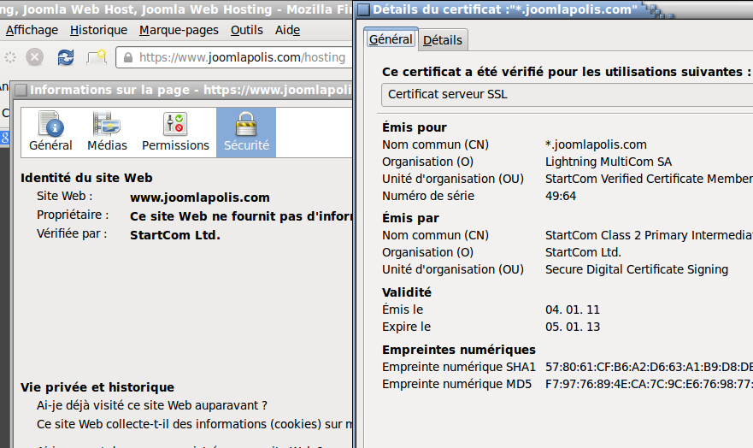Click the Lightning MultiCom SA organisation value
Image resolution: width=753 pixels, height=448 pixels.
click(x=609, y=162)
